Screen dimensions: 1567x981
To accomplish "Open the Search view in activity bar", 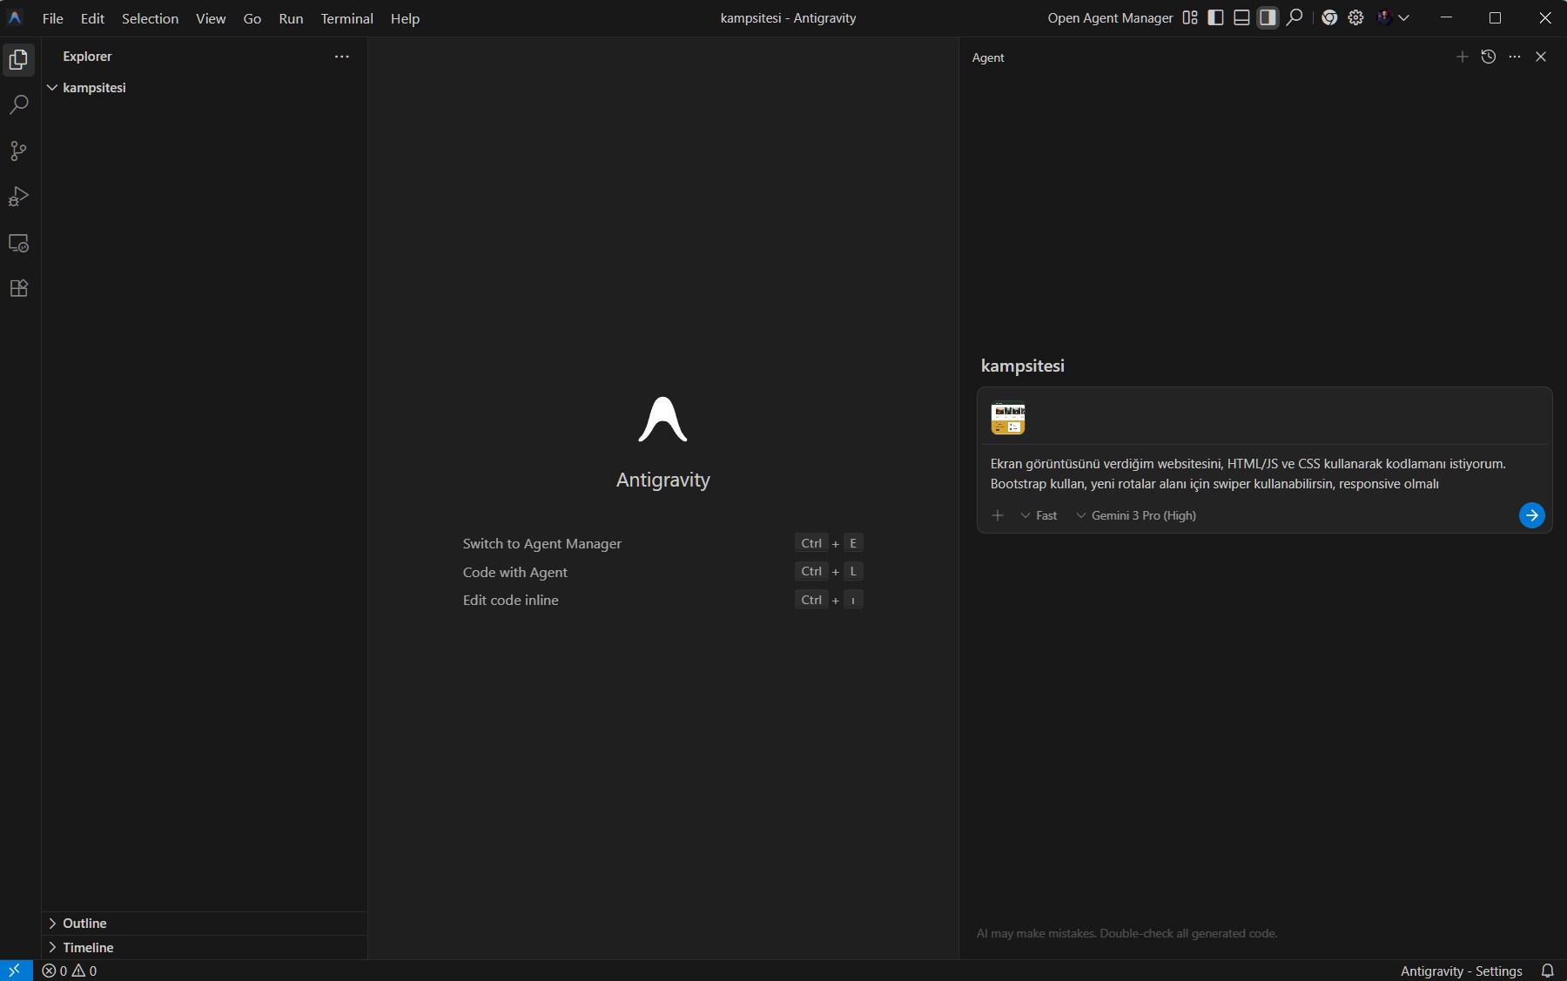I will pos(18,105).
